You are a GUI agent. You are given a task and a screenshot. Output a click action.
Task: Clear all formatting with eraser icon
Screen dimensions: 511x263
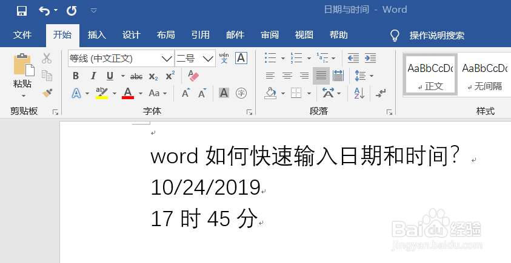coord(193,76)
